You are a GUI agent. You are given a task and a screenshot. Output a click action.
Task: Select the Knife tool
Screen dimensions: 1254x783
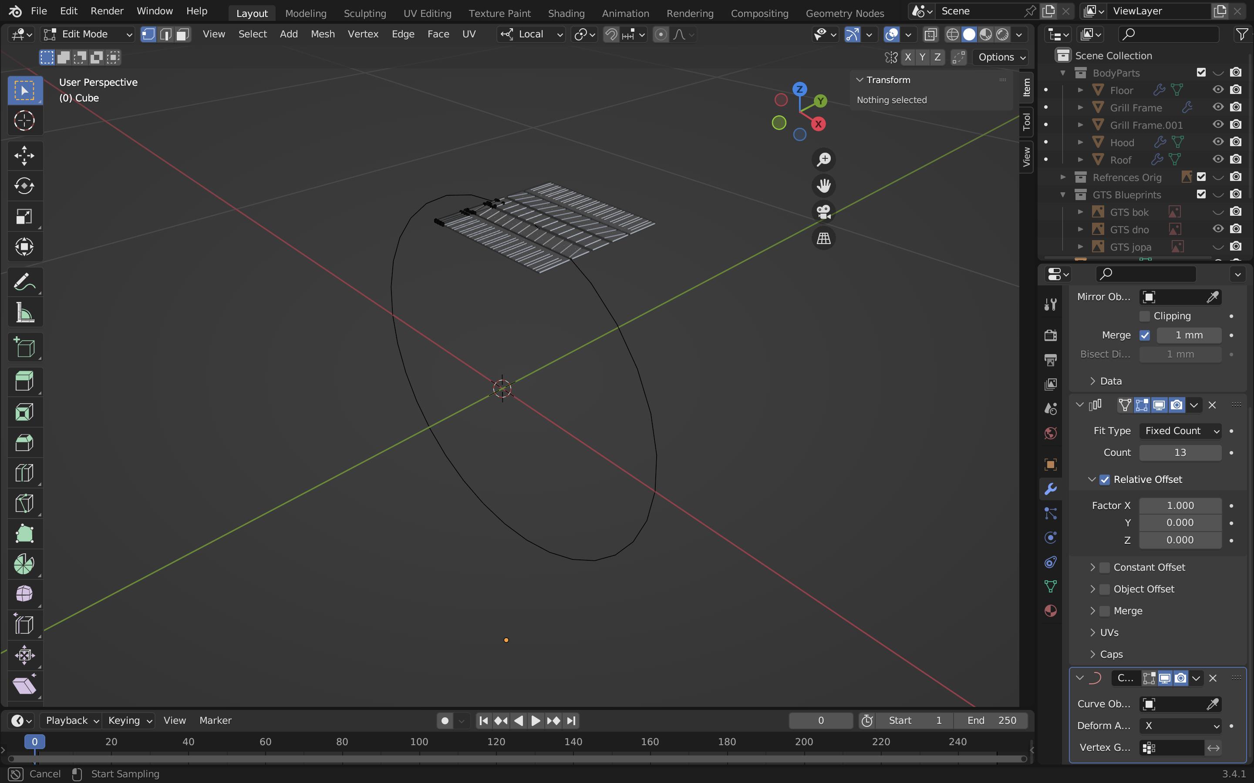point(24,504)
